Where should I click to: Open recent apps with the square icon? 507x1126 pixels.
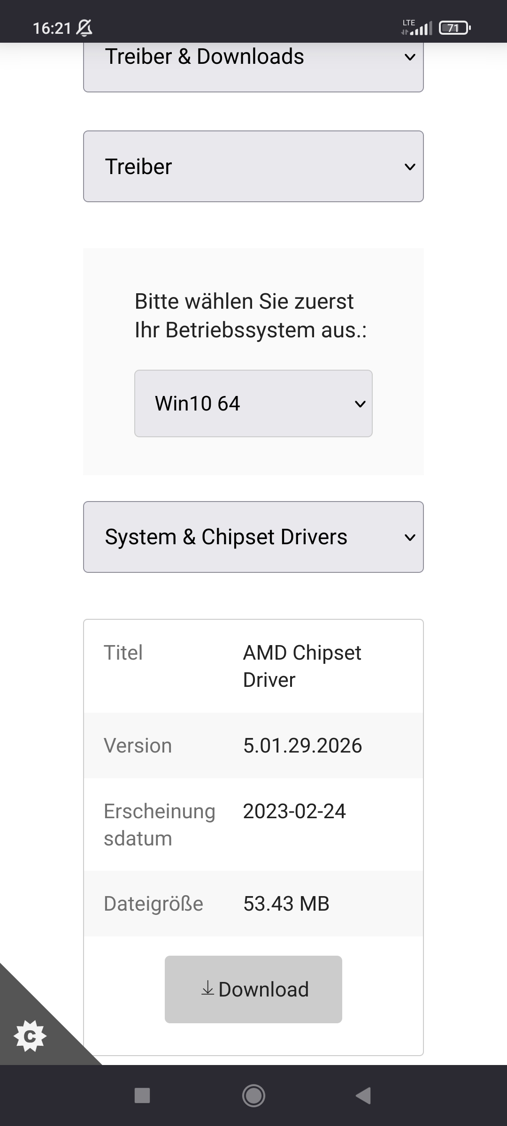[142, 1096]
